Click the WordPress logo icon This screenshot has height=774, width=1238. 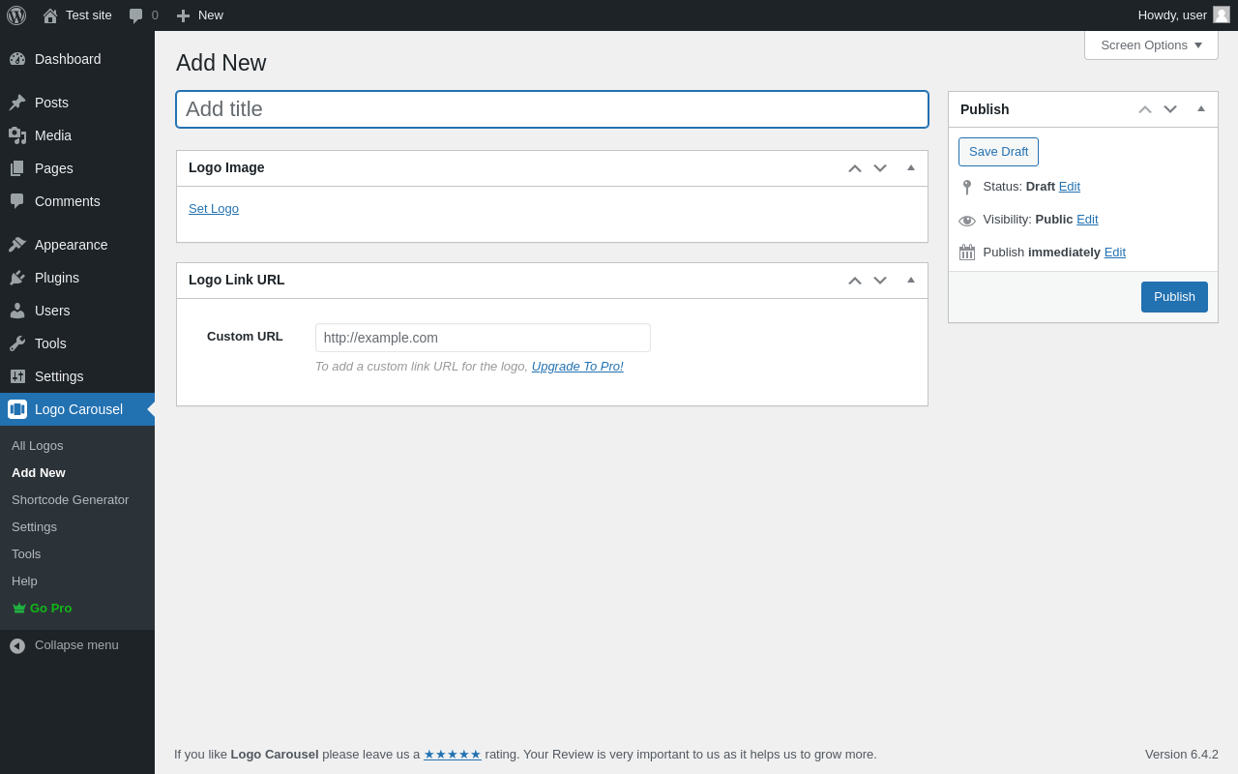(x=16, y=15)
